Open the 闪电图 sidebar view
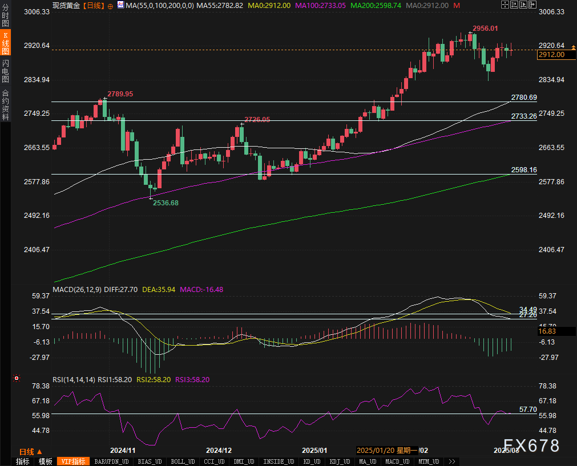The height and width of the screenshot is (466, 577). point(5,71)
